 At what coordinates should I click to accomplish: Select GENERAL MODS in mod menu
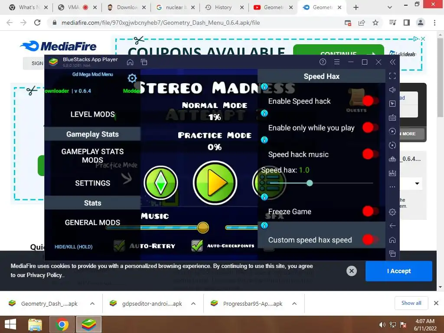pyautogui.click(x=93, y=222)
